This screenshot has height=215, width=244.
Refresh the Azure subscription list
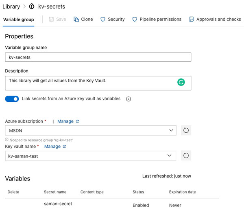pyautogui.click(x=186, y=131)
